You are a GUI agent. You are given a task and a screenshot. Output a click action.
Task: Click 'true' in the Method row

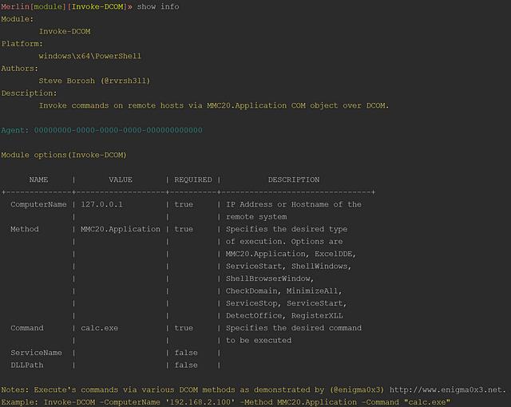click(184, 229)
